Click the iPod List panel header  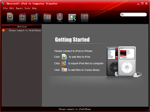click(x=22, y=26)
